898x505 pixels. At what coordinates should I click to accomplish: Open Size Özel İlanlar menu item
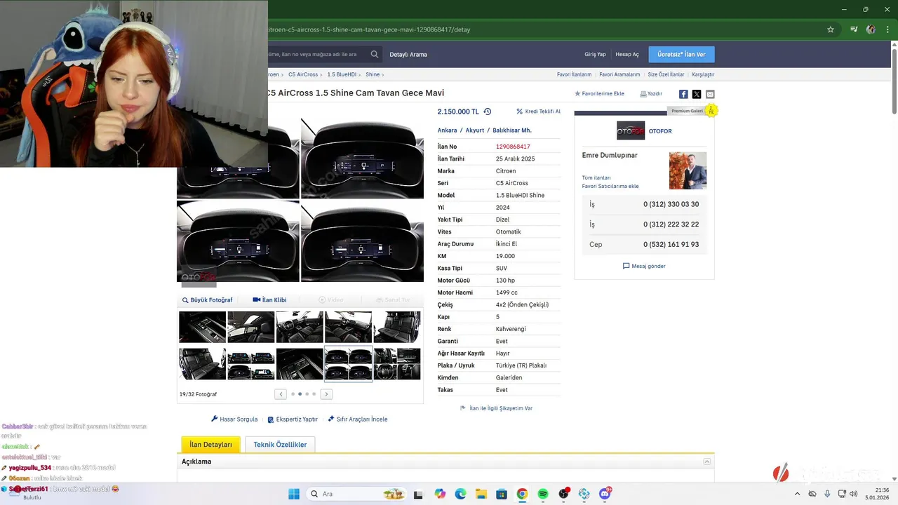coord(666,74)
